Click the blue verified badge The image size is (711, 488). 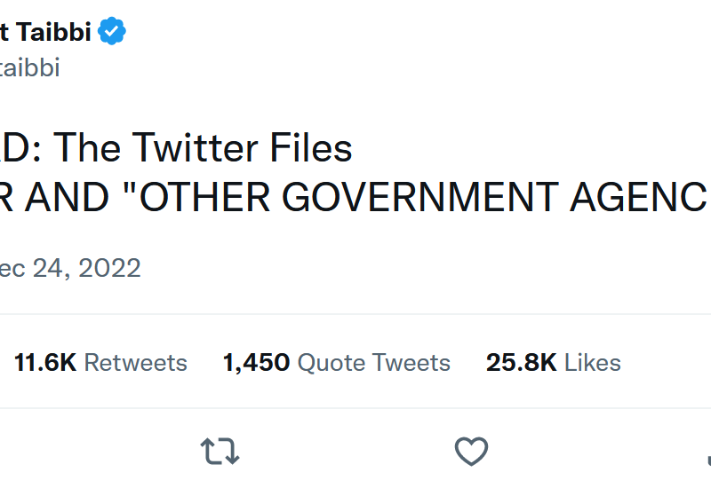point(112,32)
